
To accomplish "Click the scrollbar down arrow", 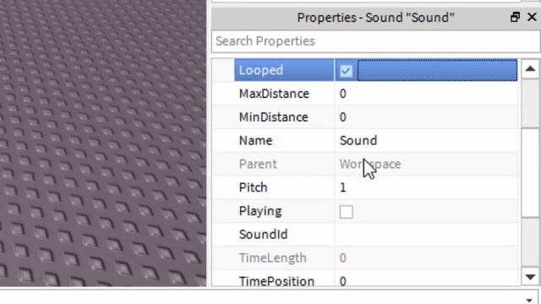I will [x=530, y=276].
